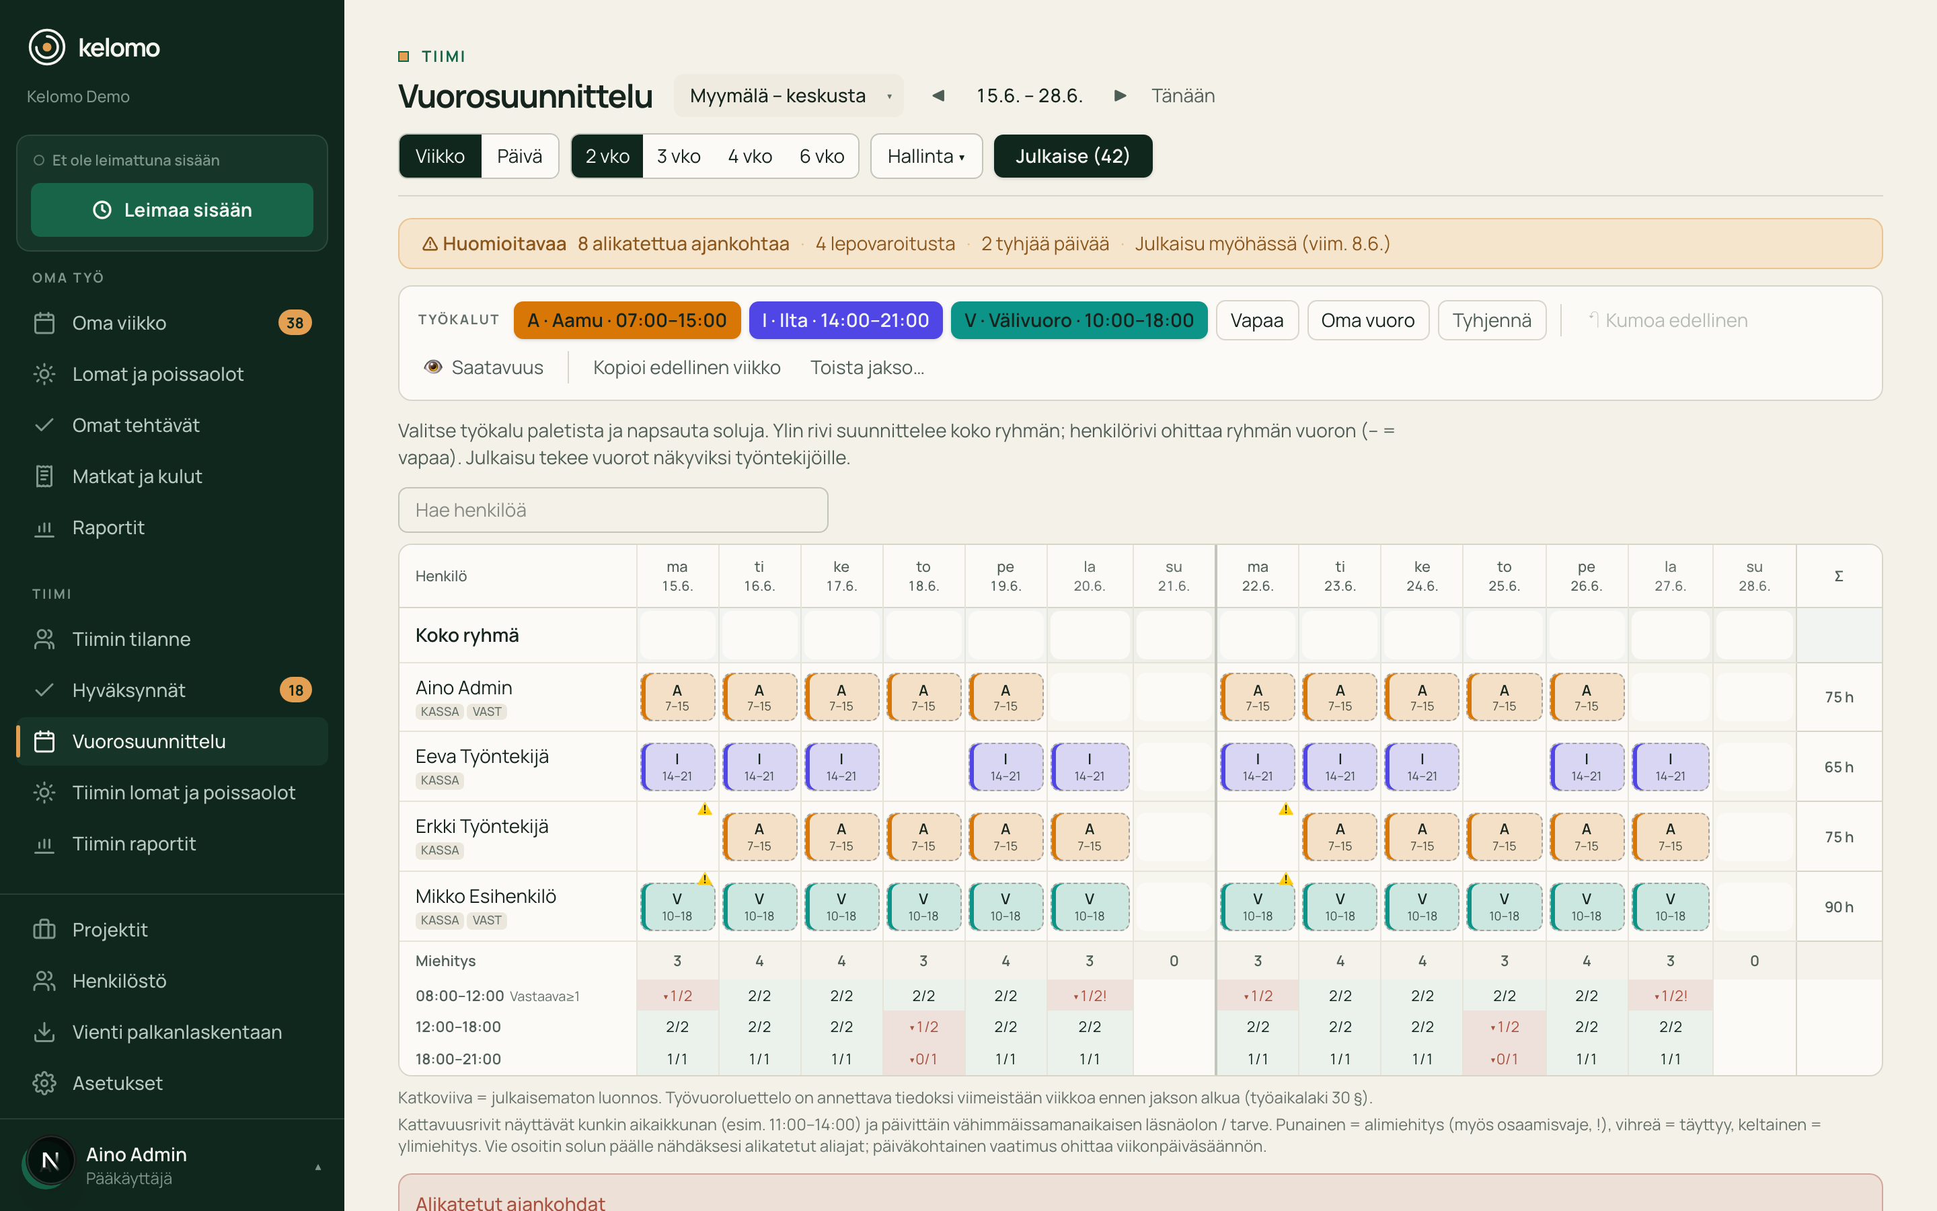Select the Vapaa tool
Image resolution: width=1937 pixels, height=1211 pixels.
(1256, 320)
